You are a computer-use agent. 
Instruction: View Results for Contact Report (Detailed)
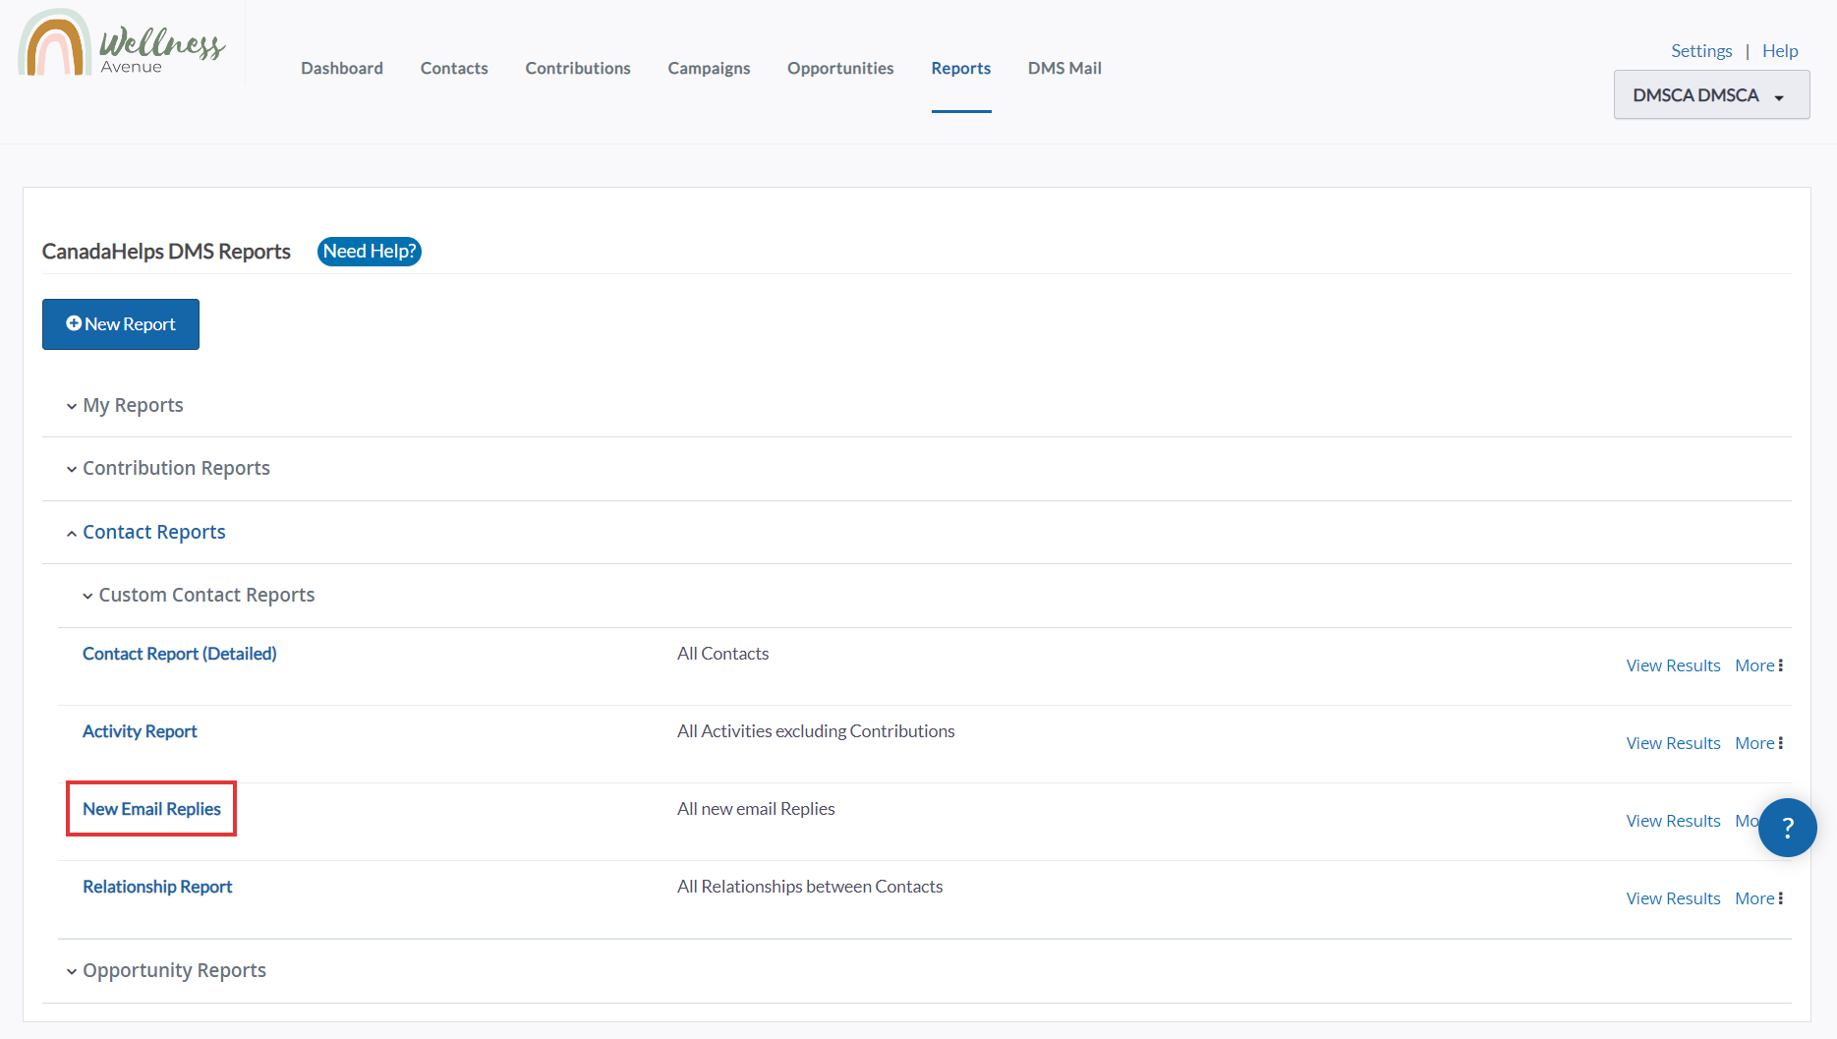1673,665
